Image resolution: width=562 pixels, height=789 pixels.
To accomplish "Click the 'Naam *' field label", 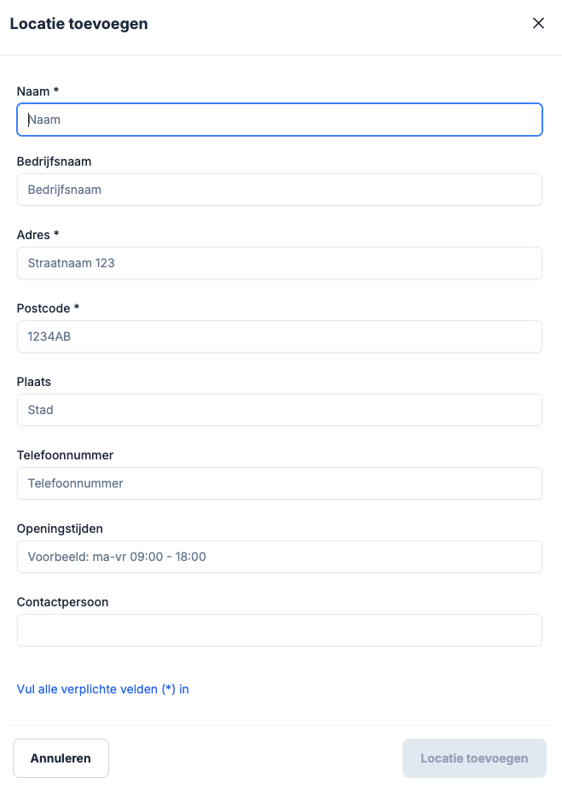I will (38, 91).
